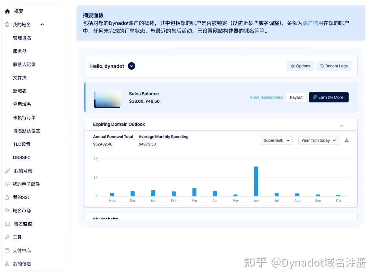This screenshot has height=279, width=376.
Task: Click the Mar bar in the chart
Action: (194, 192)
